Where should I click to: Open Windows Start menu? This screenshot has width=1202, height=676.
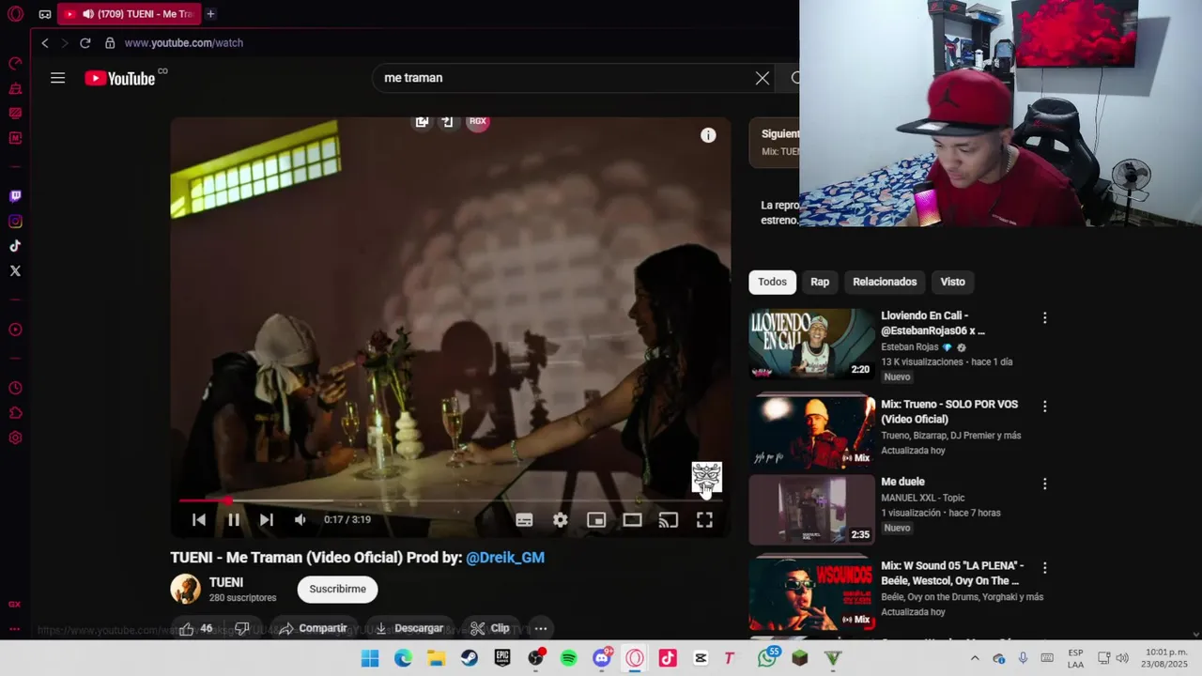point(370,658)
